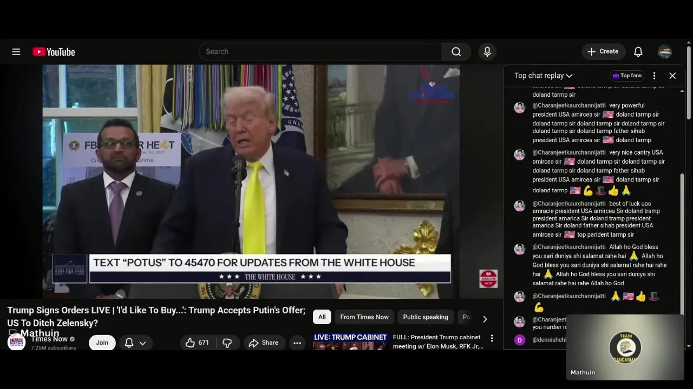Start voice search with microphone icon
The height and width of the screenshot is (389, 693).
point(487,52)
